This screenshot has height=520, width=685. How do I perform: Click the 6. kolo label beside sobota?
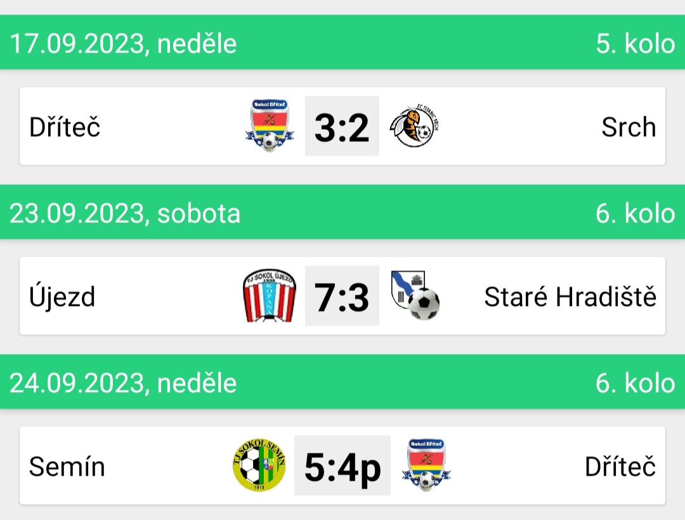coord(636,213)
